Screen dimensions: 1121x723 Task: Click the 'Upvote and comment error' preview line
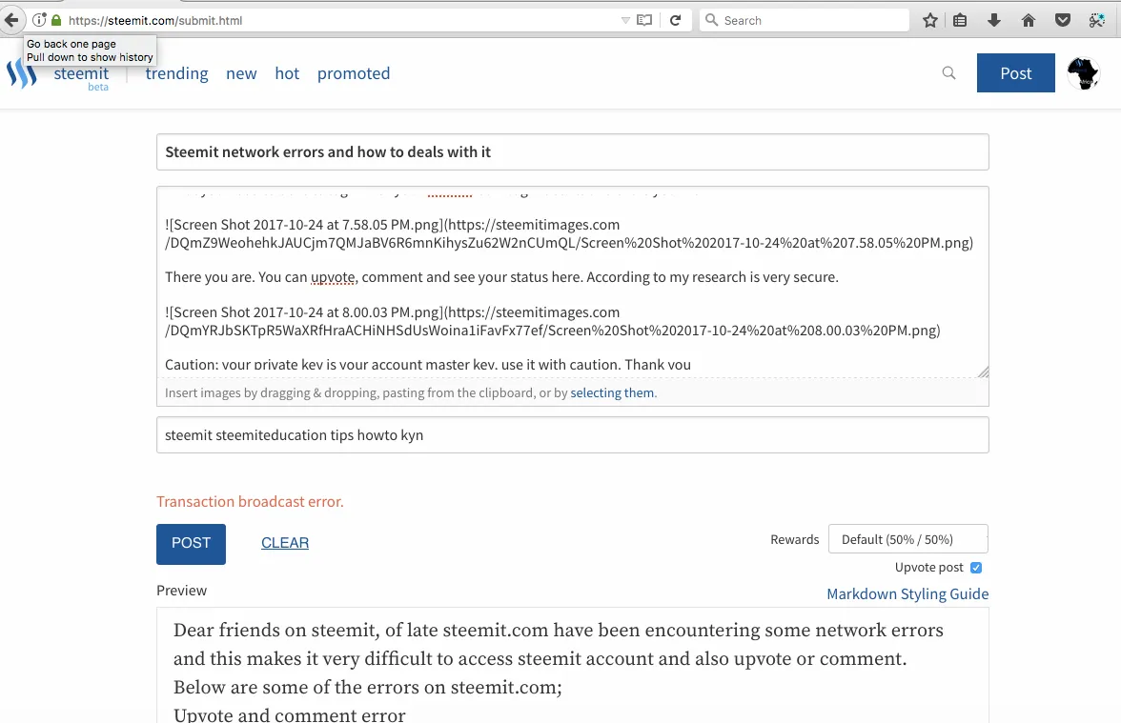tap(290, 715)
